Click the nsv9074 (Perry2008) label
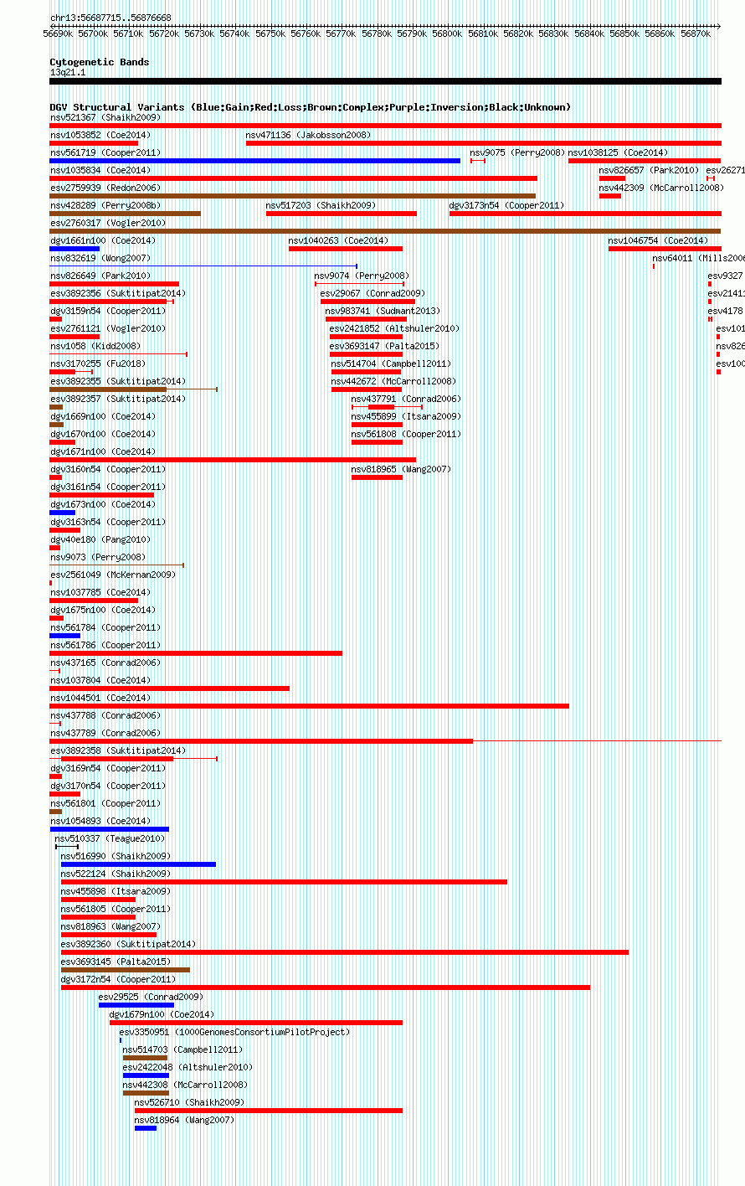The image size is (745, 1186). tap(362, 276)
